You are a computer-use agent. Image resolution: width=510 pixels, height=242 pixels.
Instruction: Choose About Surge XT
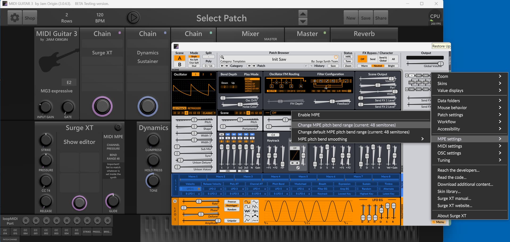coord(470,216)
